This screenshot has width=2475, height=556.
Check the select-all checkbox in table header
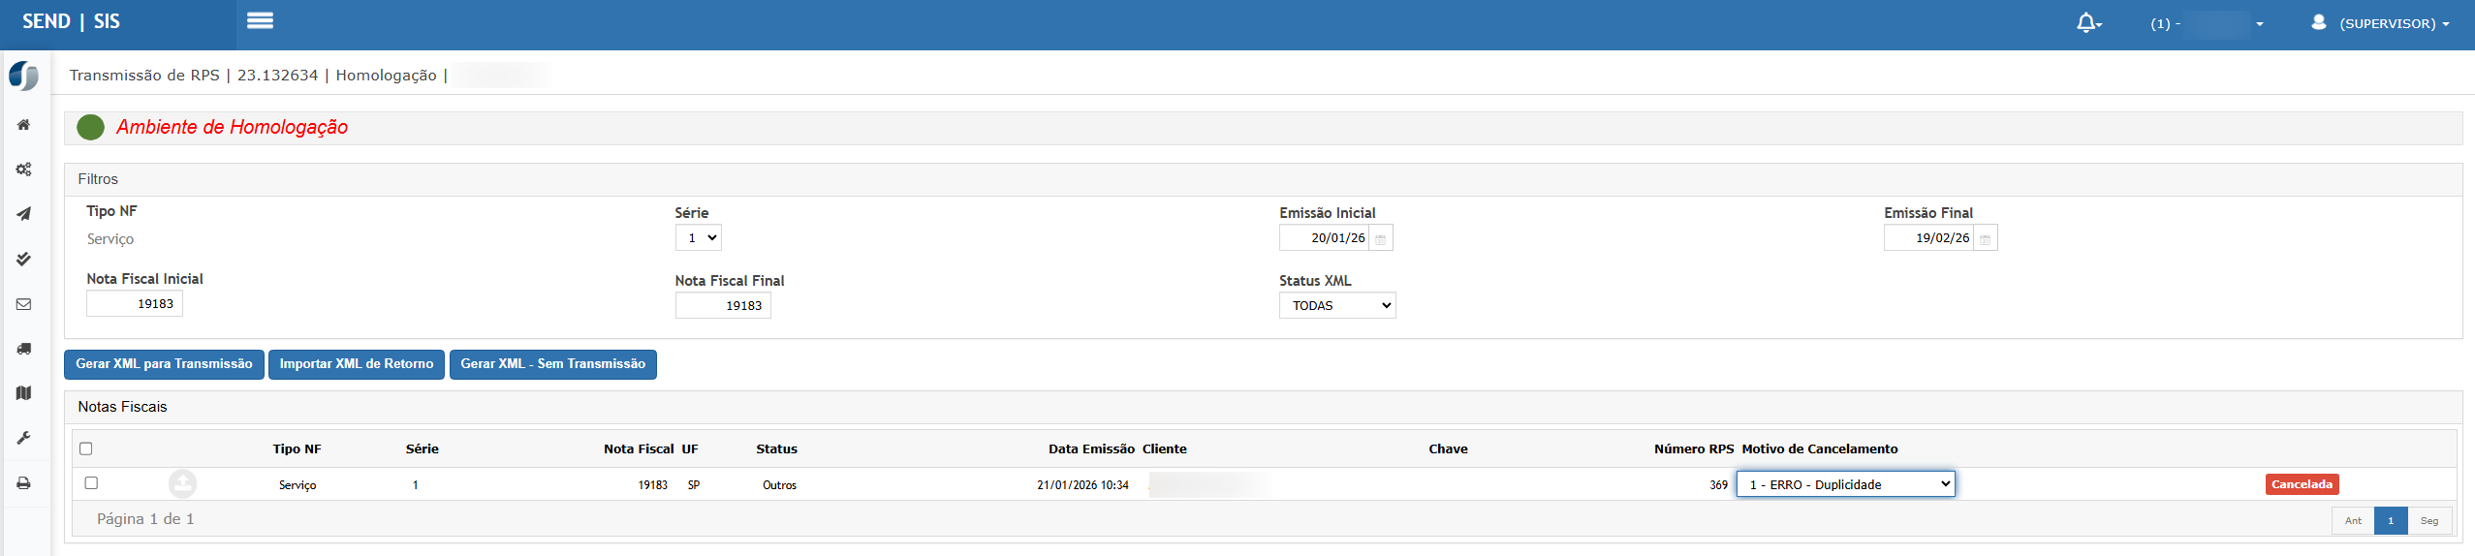pos(86,448)
